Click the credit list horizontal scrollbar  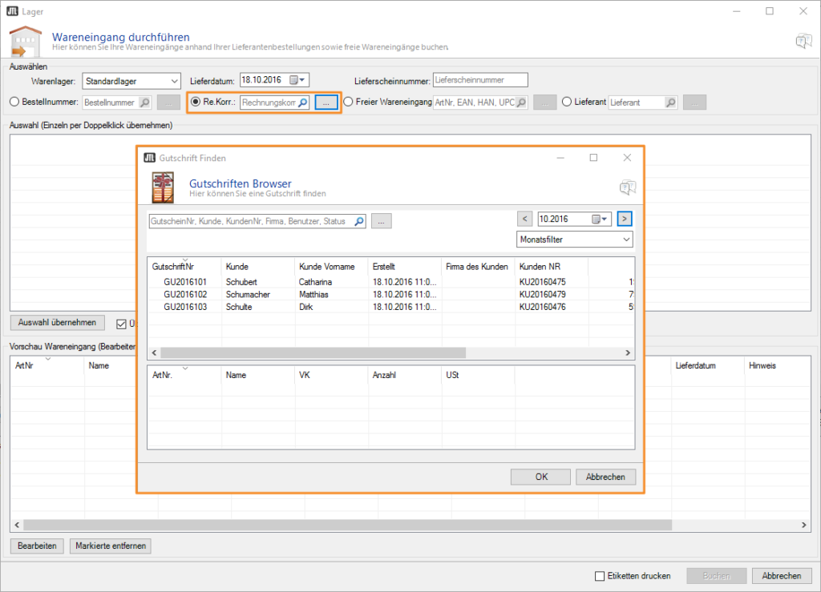[313, 353]
